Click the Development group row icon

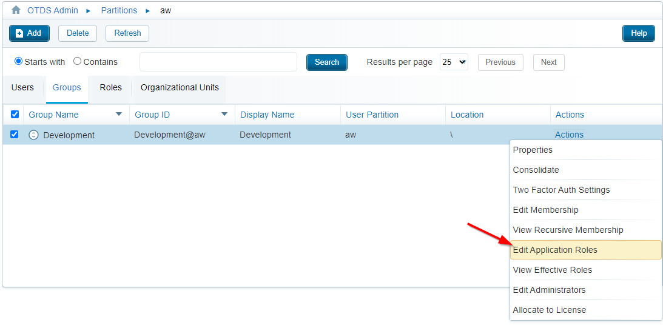click(34, 135)
